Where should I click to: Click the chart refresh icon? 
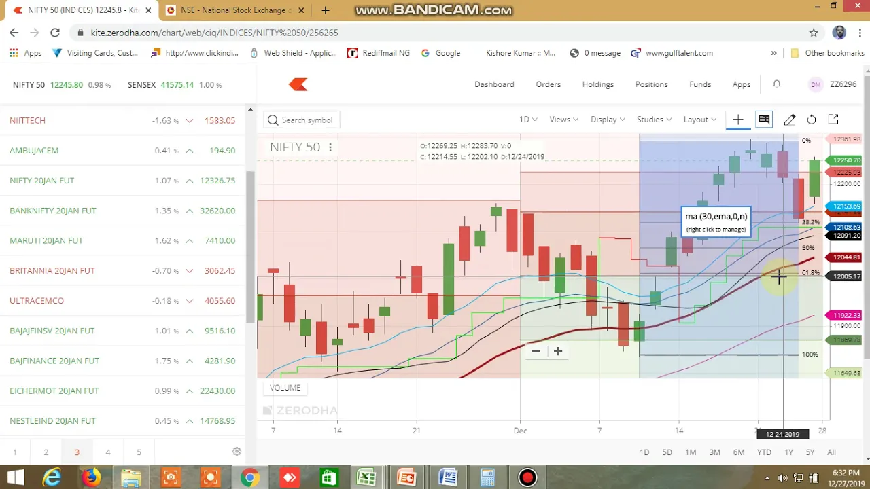coord(812,120)
